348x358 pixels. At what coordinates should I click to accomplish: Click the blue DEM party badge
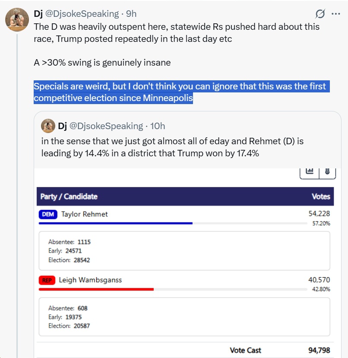48,214
